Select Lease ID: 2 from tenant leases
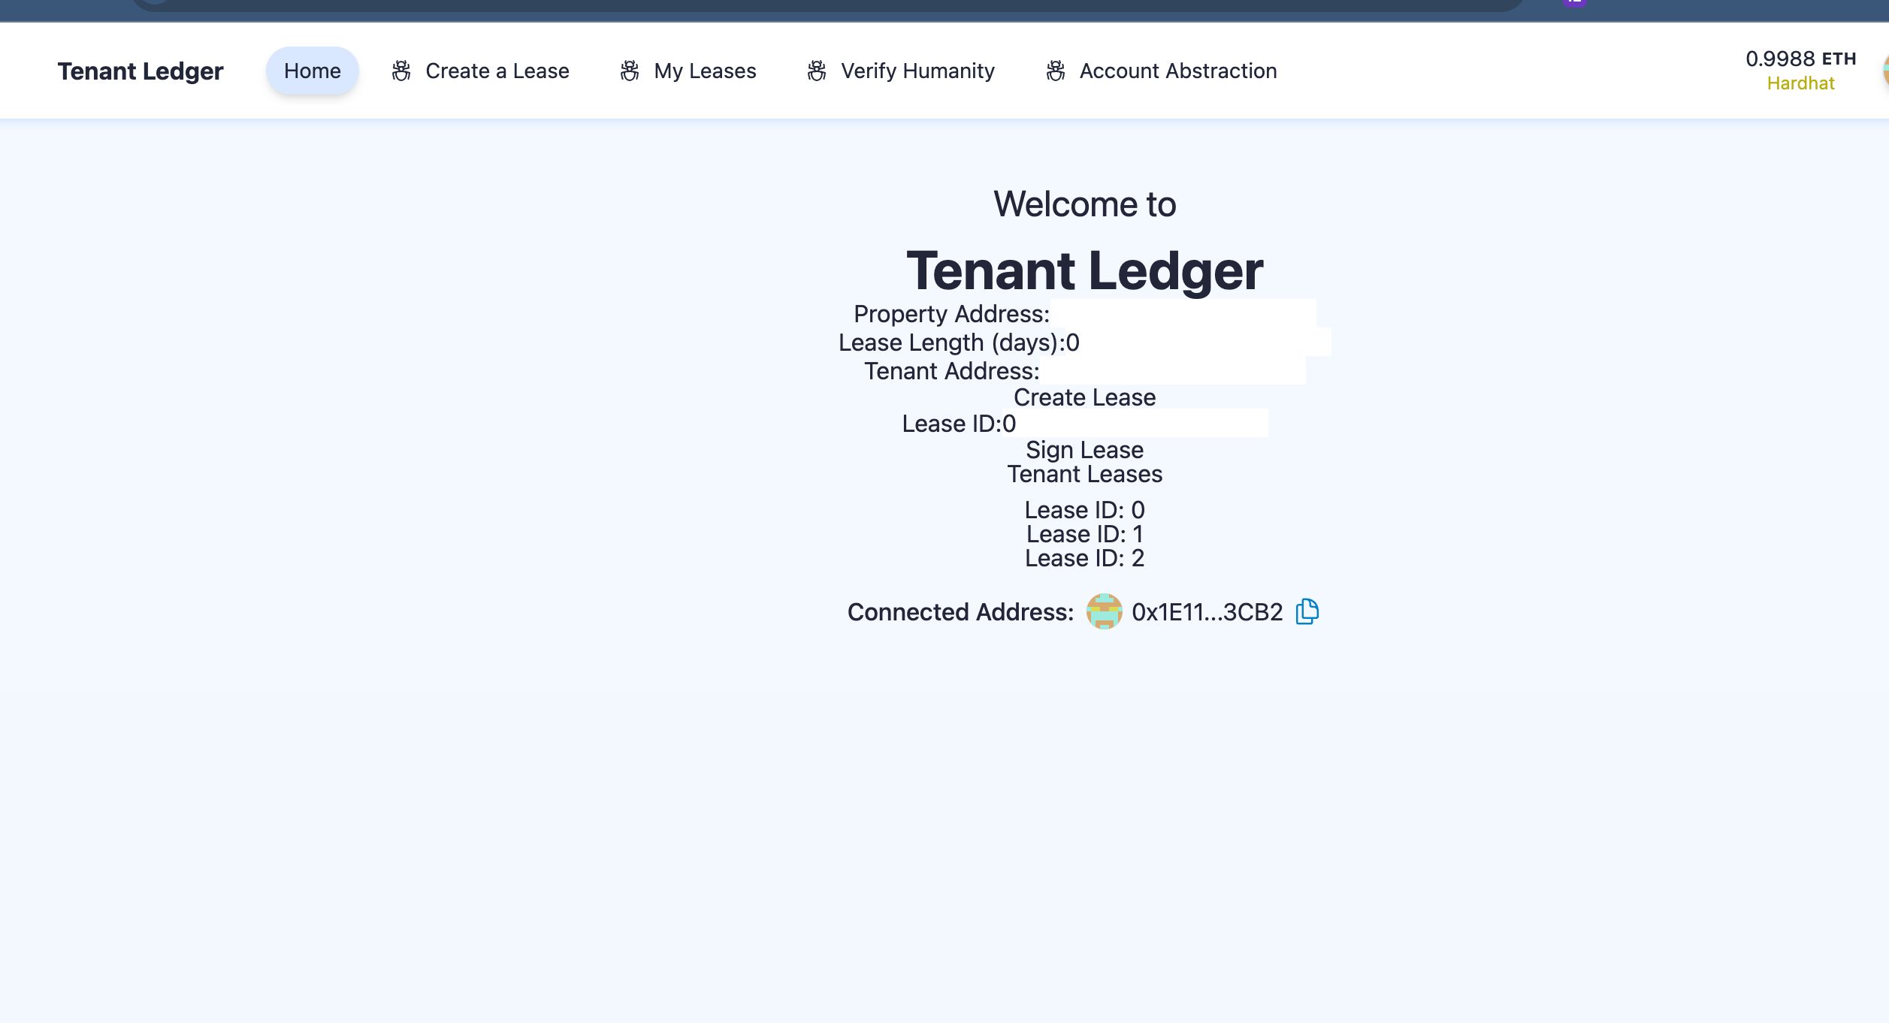This screenshot has height=1023, width=1889. click(1085, 558)
